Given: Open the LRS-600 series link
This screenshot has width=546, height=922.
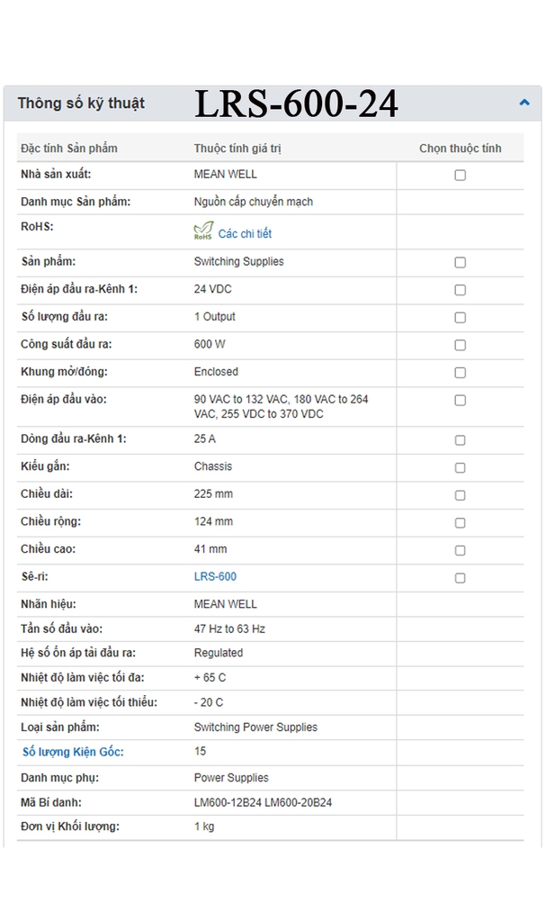Looking at the screenshot, I should (215, 576).
